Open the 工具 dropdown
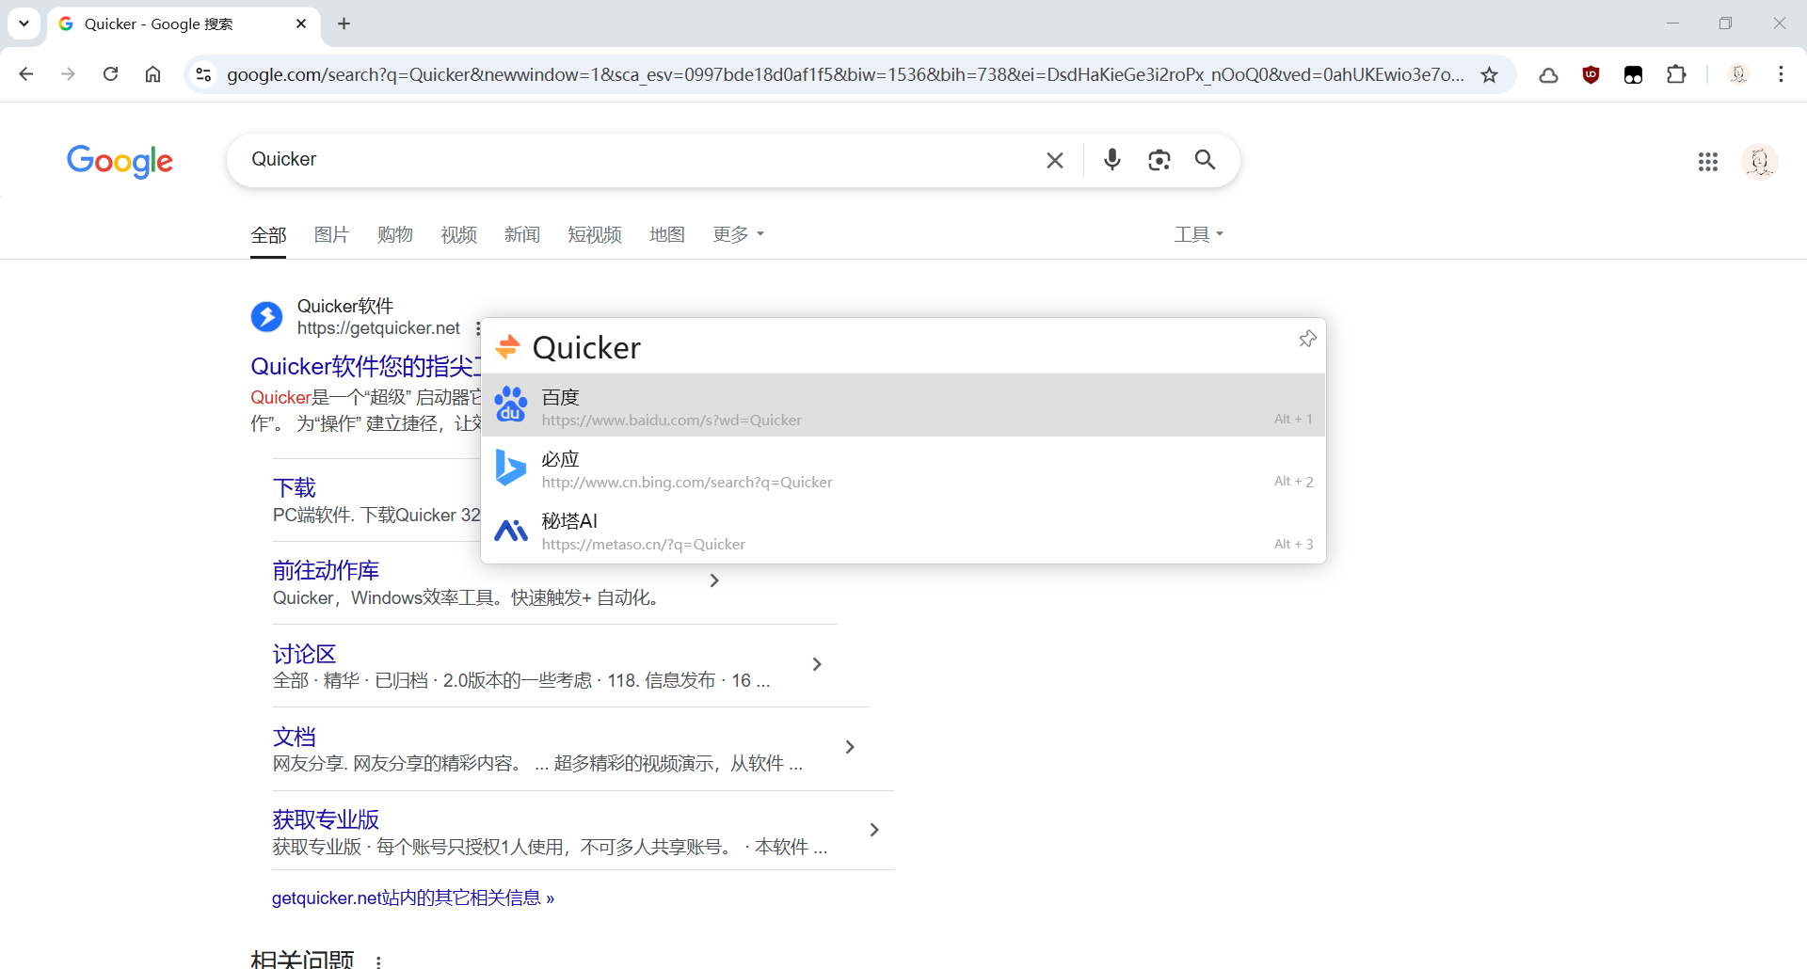This screenshot has width=1807, height=969. (x=1198, y=234)
